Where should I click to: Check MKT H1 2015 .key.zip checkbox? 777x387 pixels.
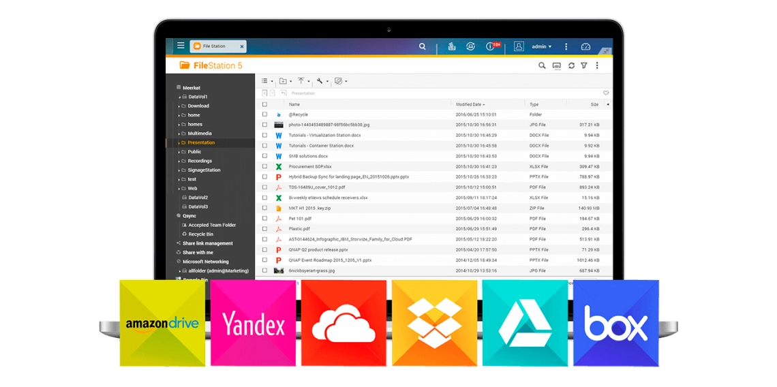coord(264,208)
